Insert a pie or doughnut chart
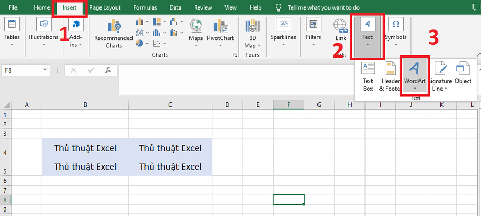481x216 pixels. pos(139,43)
